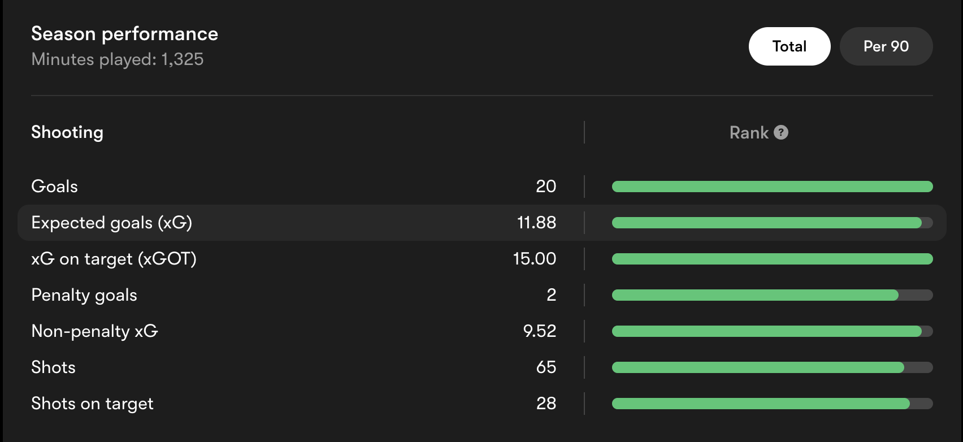
Task: Click the Penalty goals rank bar
Action: point(772,295)
